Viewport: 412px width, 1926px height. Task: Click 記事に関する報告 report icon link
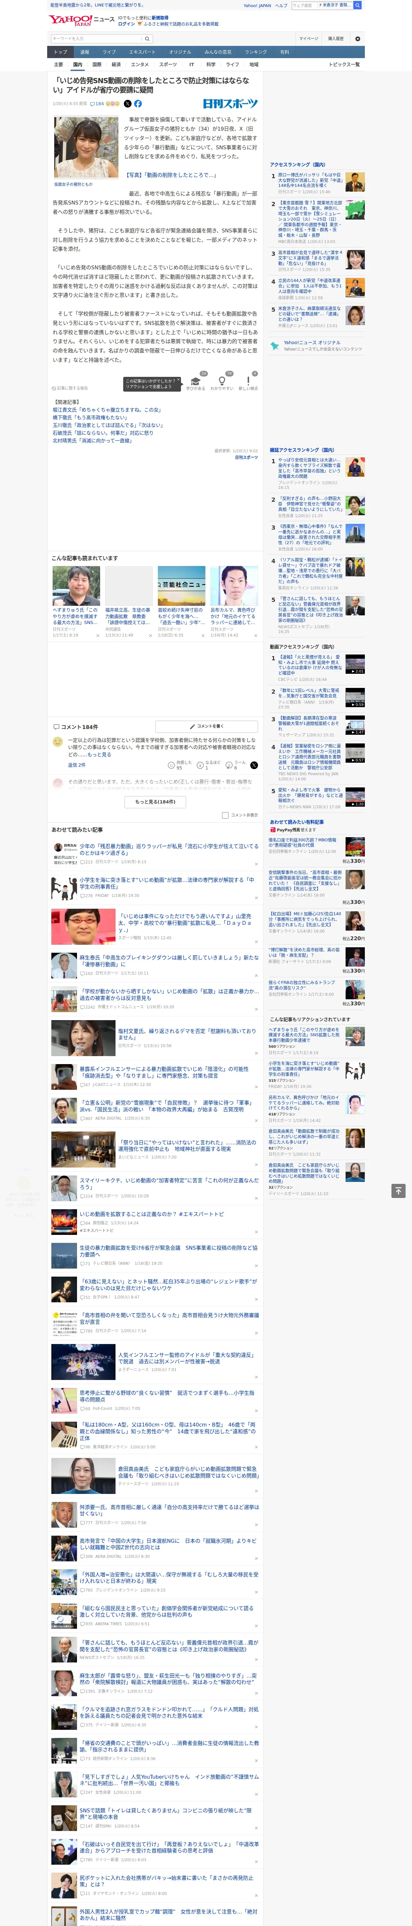click(x=70, y=388)
